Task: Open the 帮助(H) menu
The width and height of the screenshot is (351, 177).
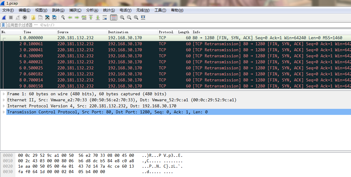Action: click(x=177, y=10)
